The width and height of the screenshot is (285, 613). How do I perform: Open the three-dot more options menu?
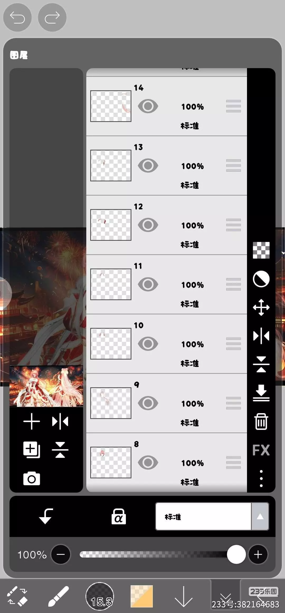(261, 478)
